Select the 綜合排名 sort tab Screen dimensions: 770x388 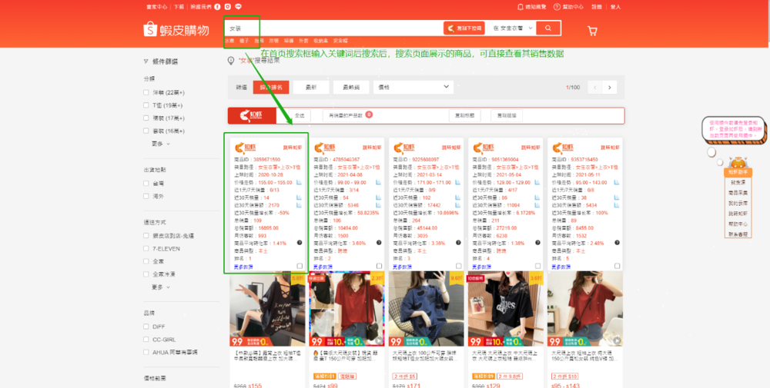click(x=271, y=87)
